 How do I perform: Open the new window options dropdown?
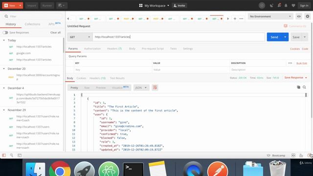click(62, 5)
